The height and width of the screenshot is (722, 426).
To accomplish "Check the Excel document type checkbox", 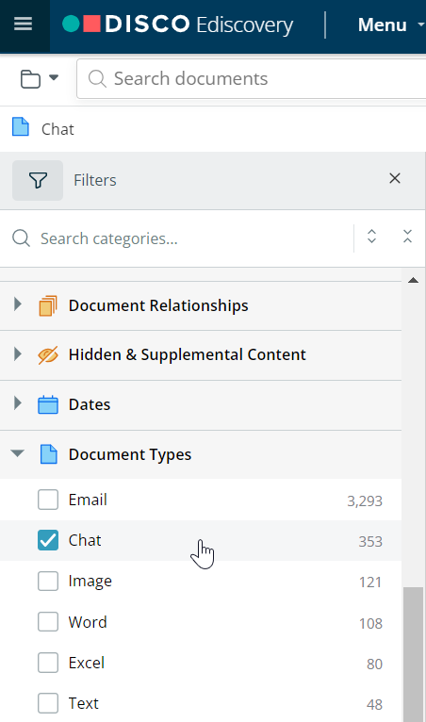I will point(48,663).
